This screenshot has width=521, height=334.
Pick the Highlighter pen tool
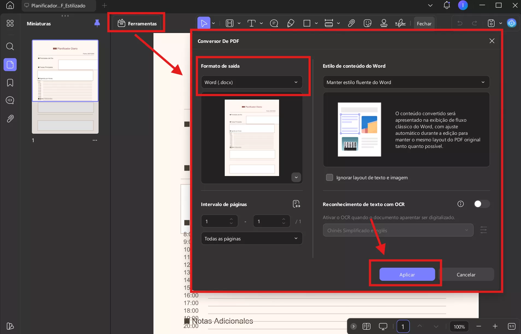tap(290, 23)
